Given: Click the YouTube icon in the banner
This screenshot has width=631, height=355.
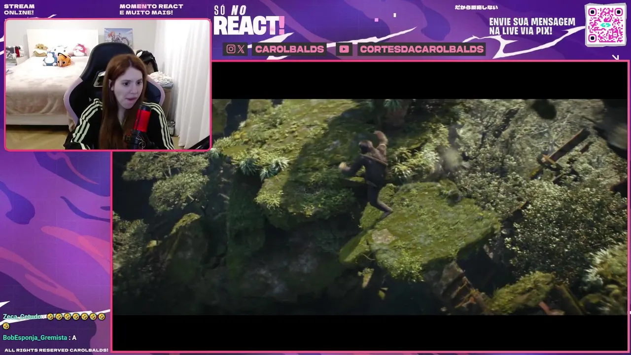Looking at the screenshot, I should click(344, 49).
